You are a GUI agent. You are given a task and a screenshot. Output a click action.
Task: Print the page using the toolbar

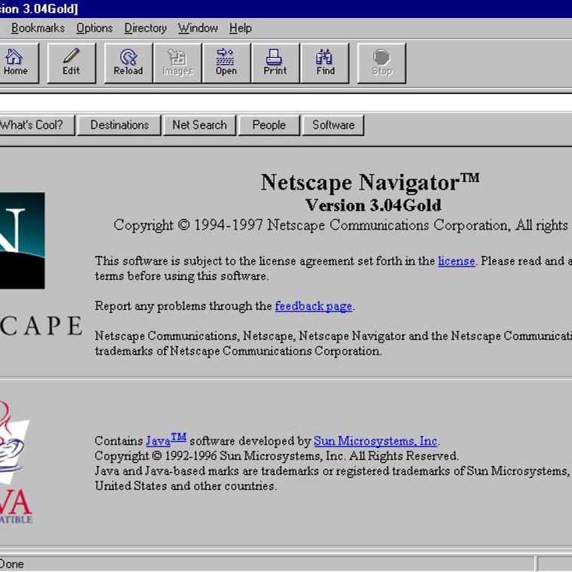coord(275,62)
